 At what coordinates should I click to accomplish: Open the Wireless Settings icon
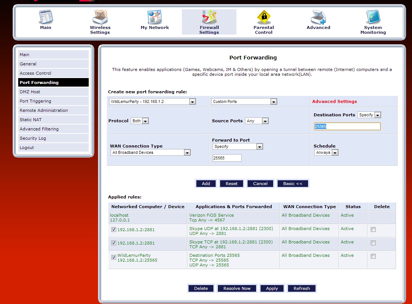coord(100,17)
